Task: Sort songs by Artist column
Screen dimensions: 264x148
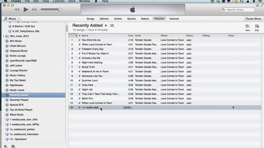Action: pyautogui.click(x=147, y=36)
